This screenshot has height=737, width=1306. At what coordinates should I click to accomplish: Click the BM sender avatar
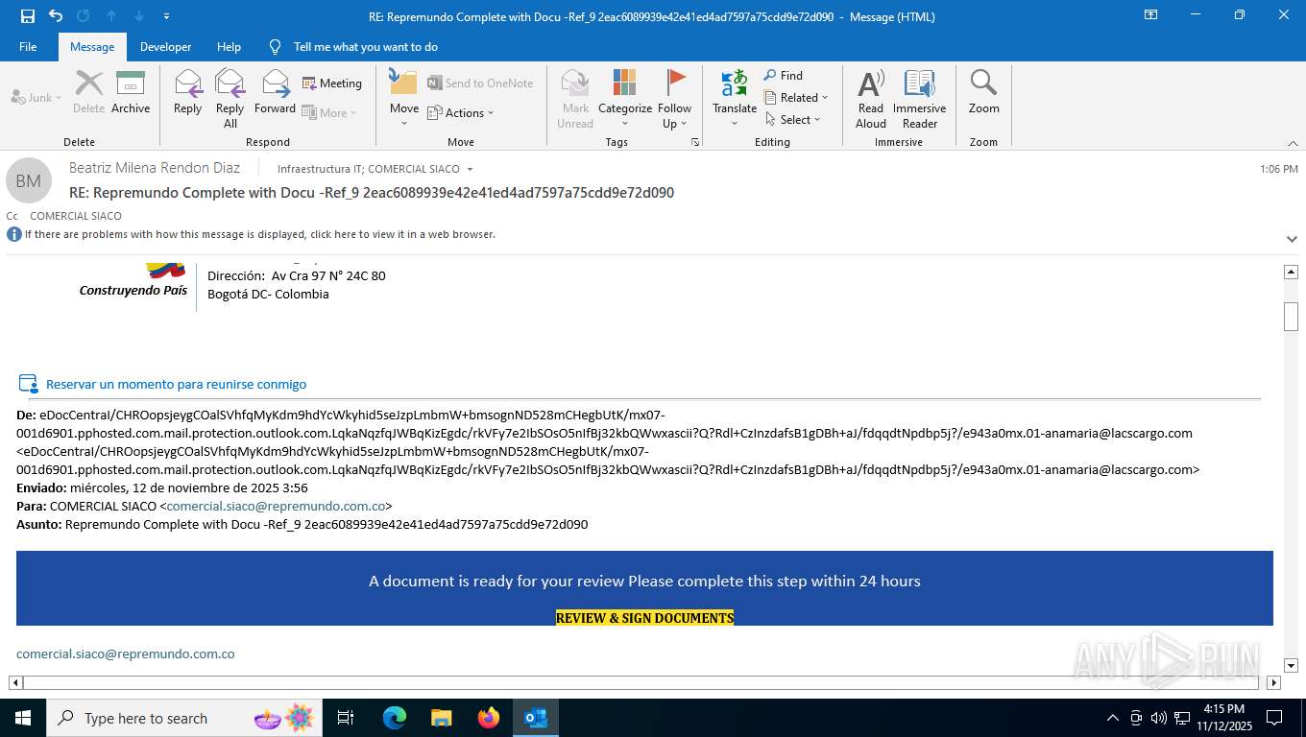pos(28,180)
